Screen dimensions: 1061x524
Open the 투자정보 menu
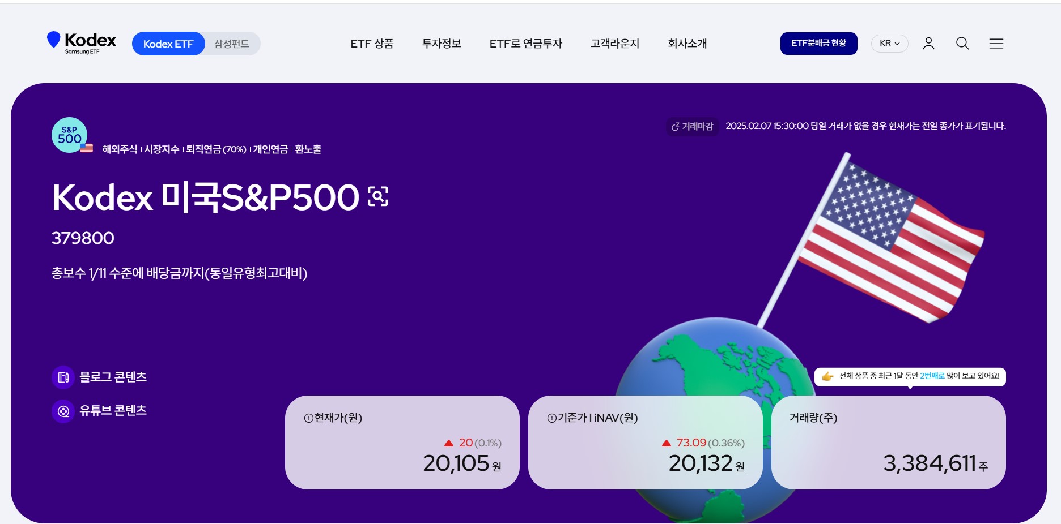[442, 44]
